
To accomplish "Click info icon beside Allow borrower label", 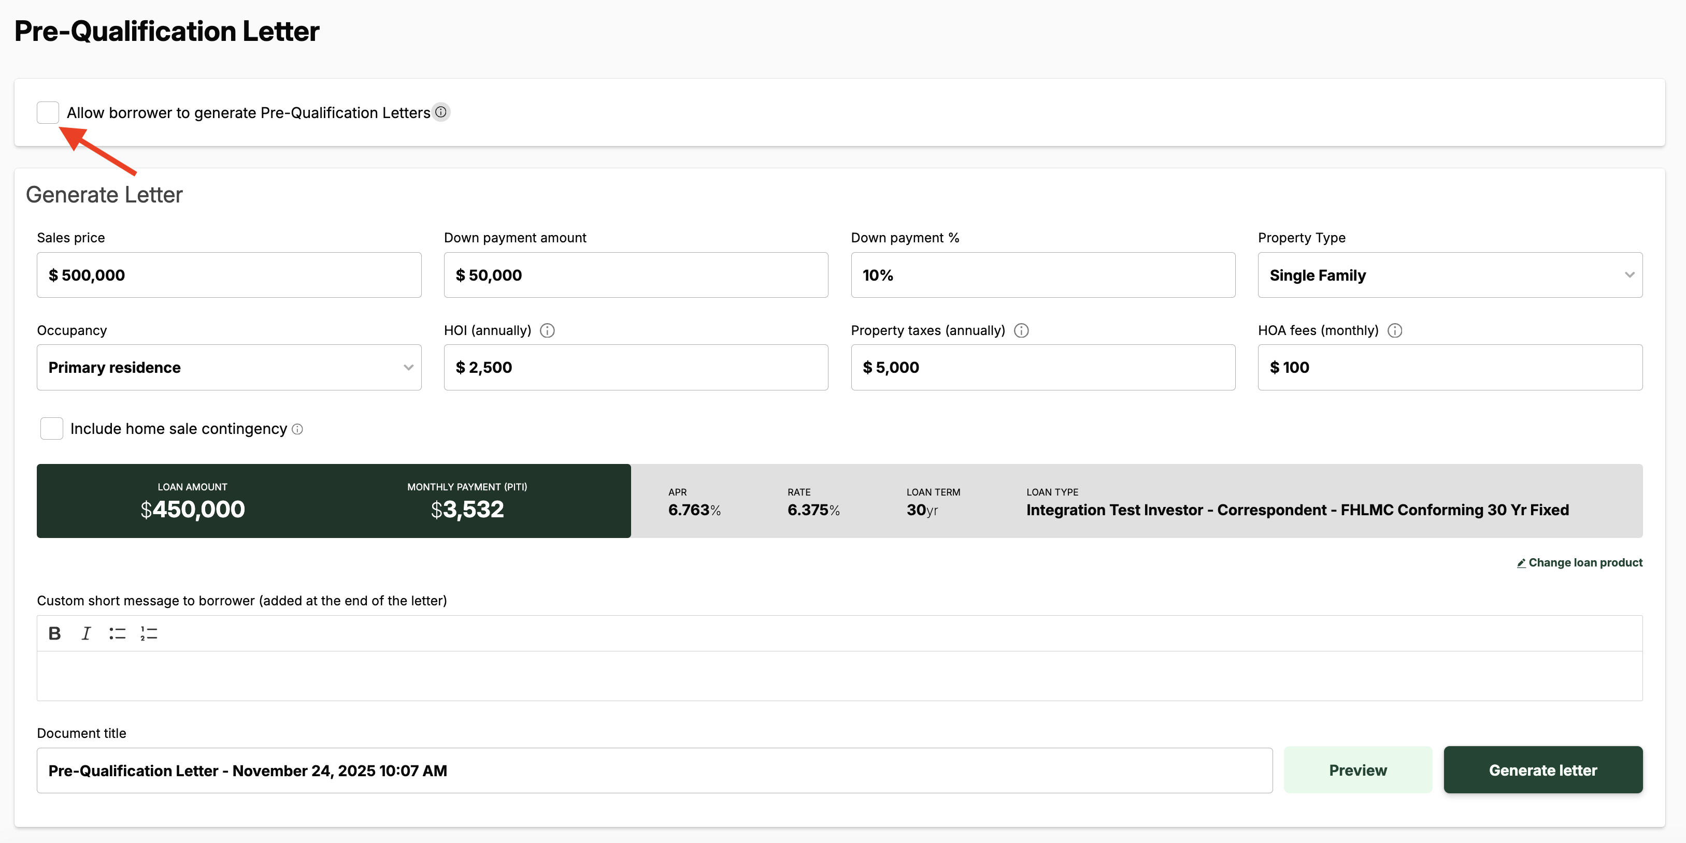I will (x=441, y=112).
